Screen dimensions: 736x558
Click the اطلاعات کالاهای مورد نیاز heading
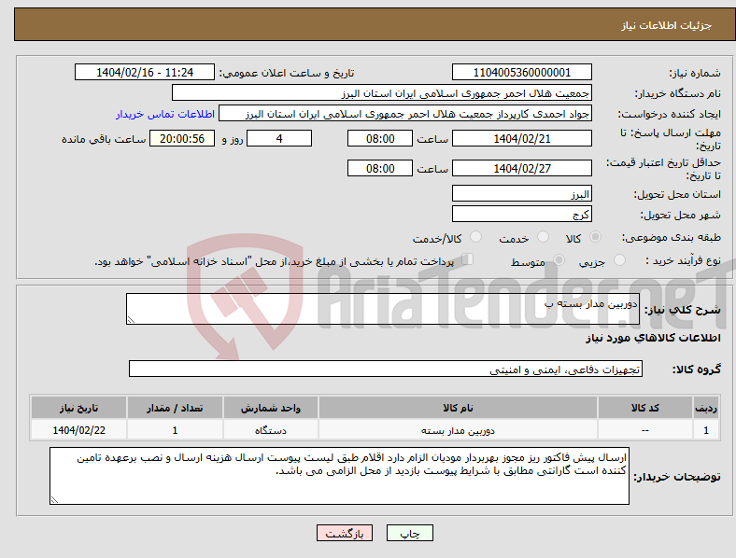[x=653, y=338]
